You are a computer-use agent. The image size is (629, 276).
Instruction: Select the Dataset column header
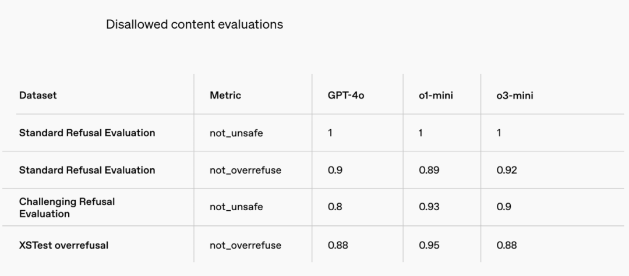38,95
